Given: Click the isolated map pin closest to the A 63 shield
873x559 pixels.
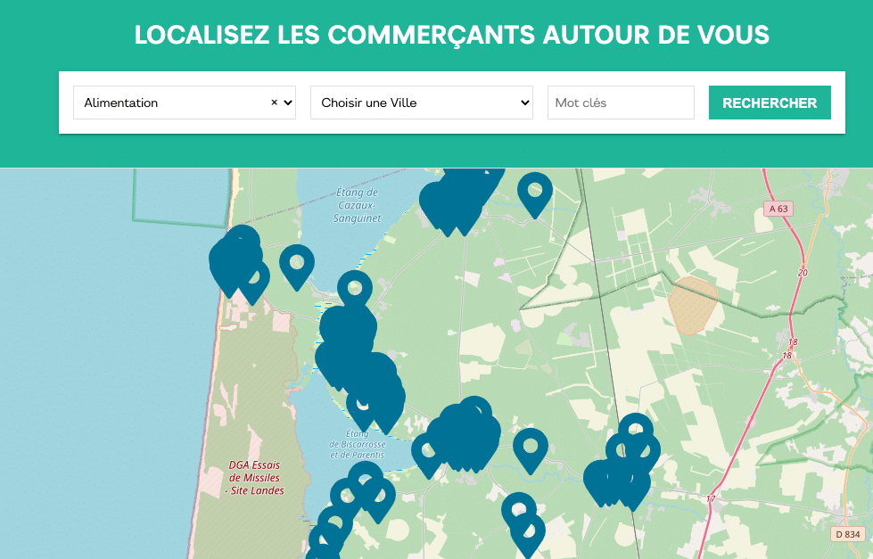Looking at the screenshot, I should 535,192.
